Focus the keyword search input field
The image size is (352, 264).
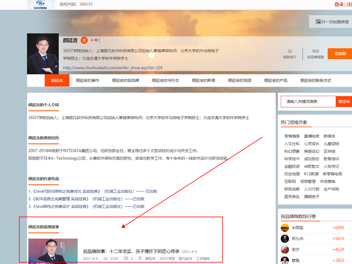tap(308, 101)
